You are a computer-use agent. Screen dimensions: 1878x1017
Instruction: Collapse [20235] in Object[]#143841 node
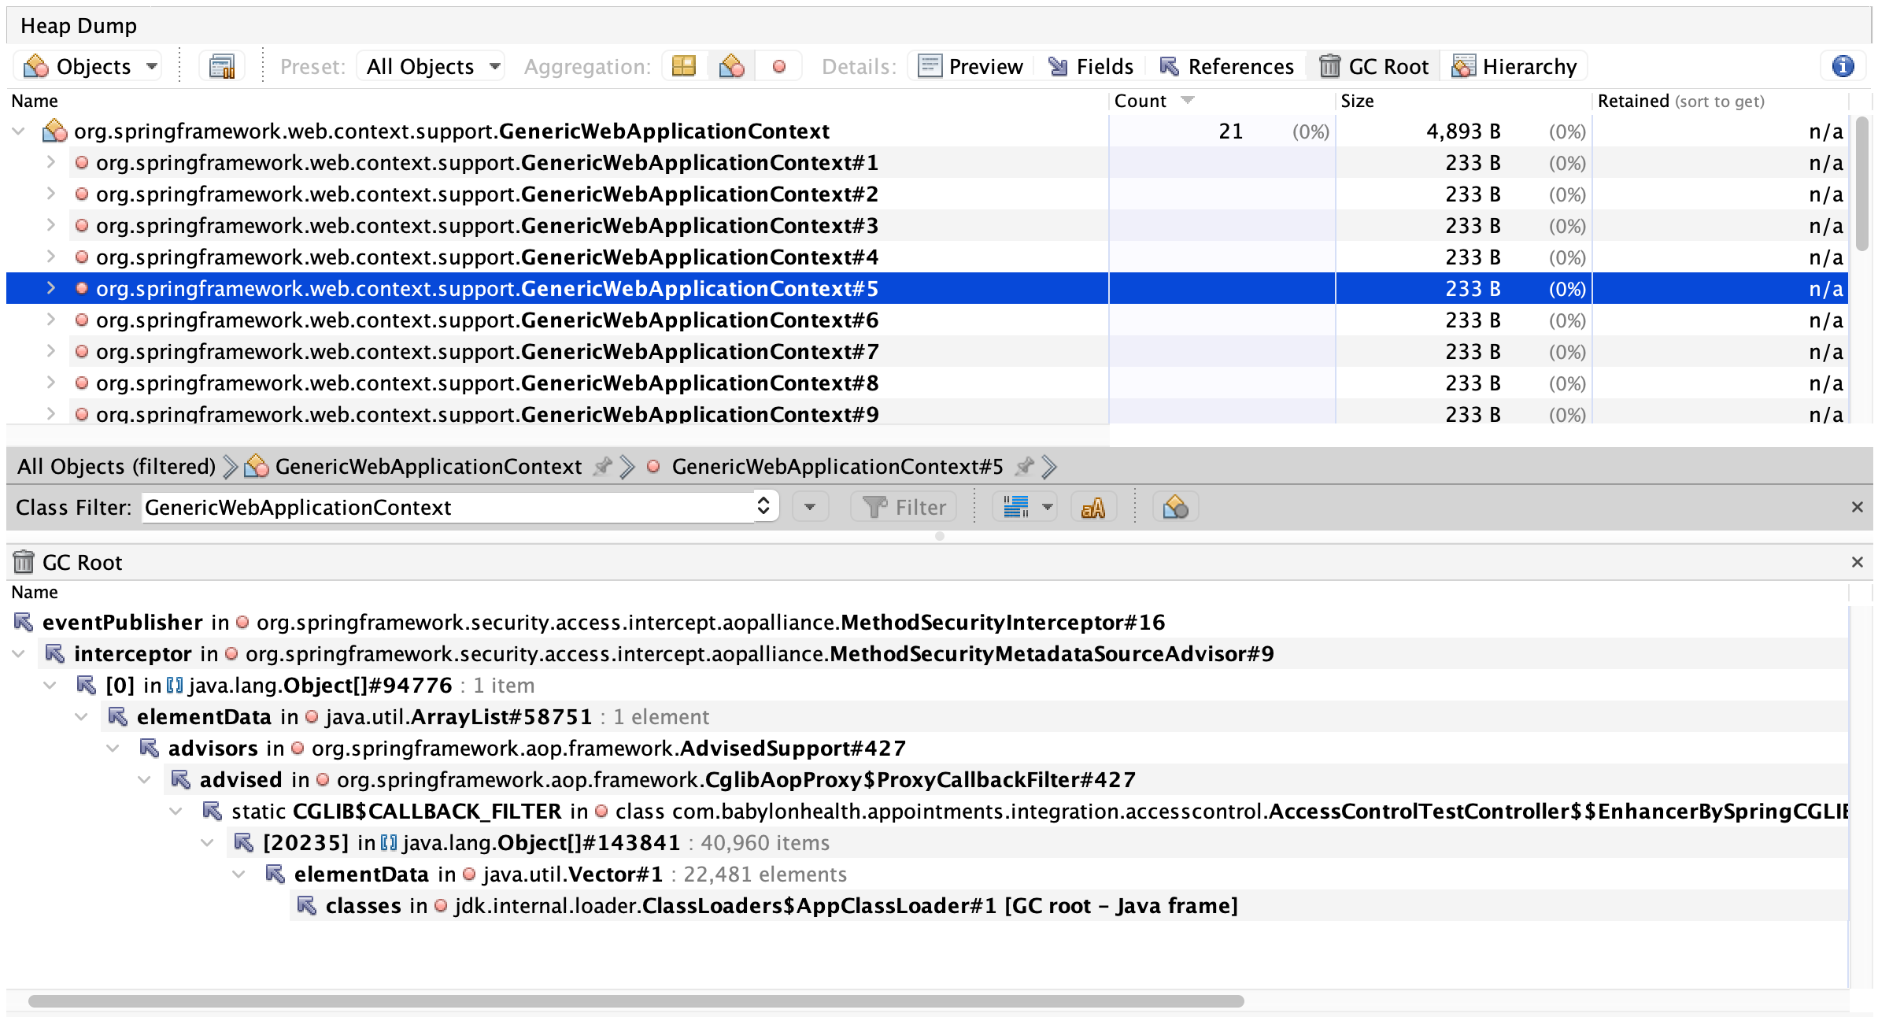(208, 842)
